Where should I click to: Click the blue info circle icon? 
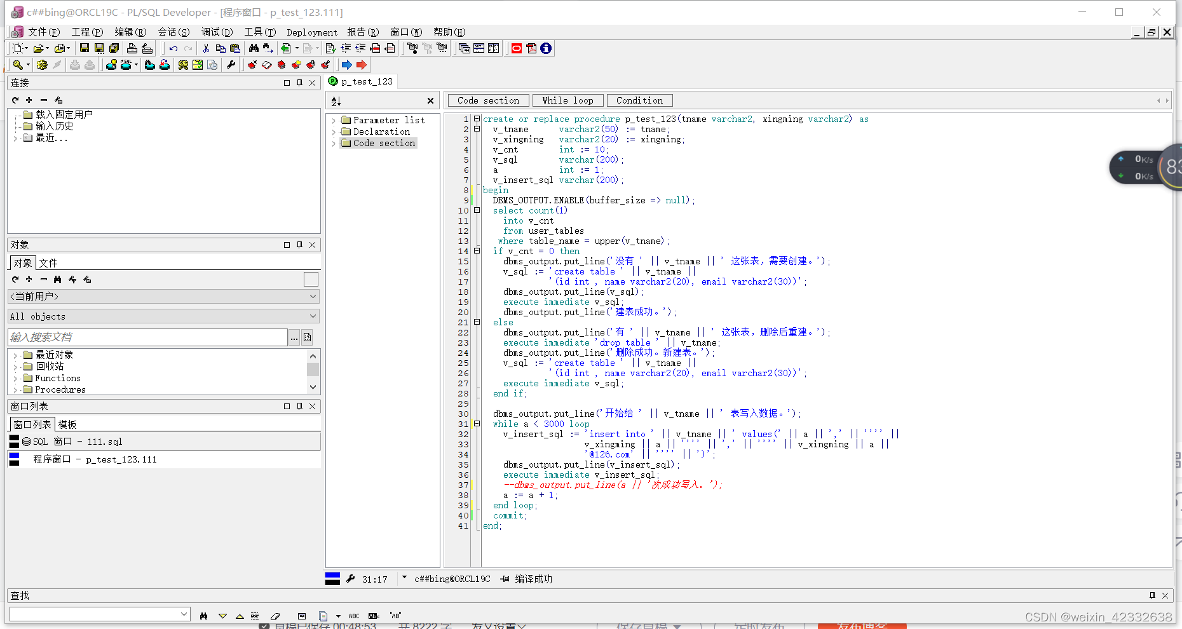coord(546,48)
